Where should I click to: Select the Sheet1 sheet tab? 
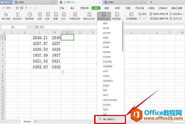coord(27,122)
